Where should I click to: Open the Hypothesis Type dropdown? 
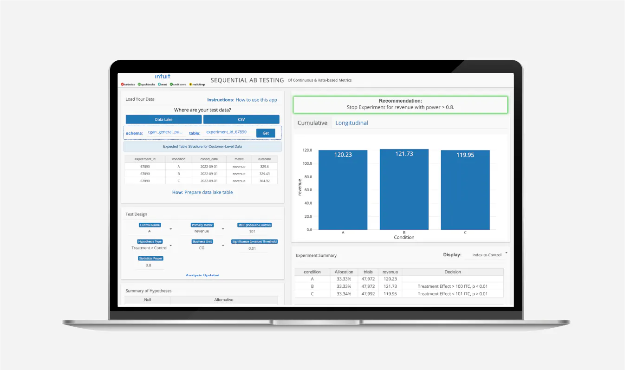tap(150, 248)
